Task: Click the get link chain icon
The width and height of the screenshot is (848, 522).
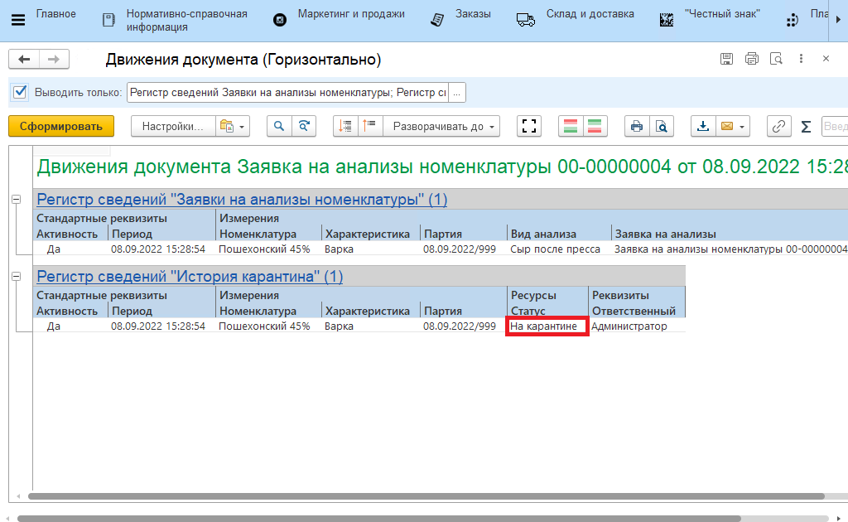Action: pos(778,126)
